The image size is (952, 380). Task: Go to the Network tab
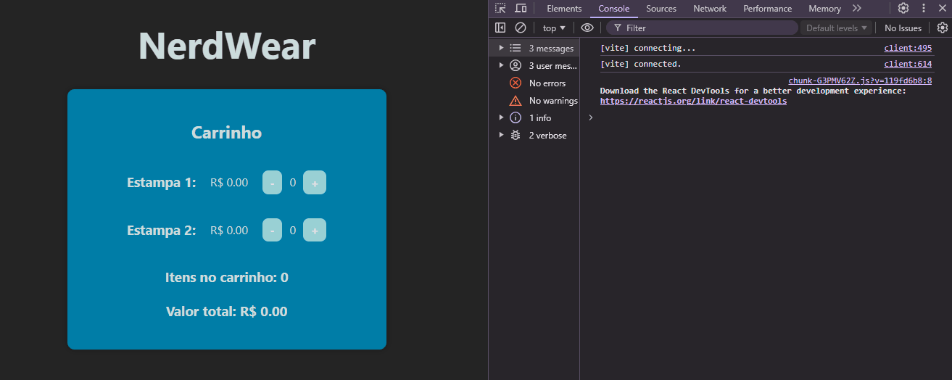pos(710,9)
